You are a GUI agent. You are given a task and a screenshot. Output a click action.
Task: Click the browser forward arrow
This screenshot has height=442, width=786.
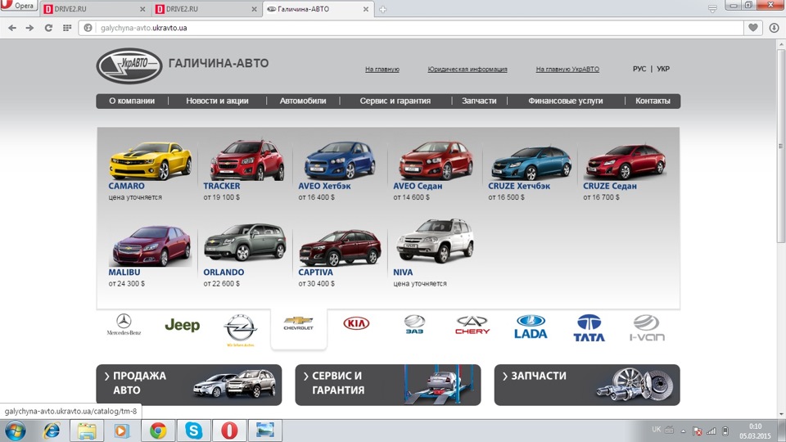coord(30,28)
